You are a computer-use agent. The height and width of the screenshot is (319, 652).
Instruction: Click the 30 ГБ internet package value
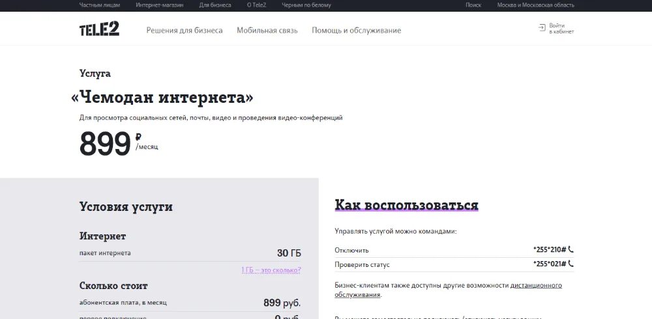point(289,253)
